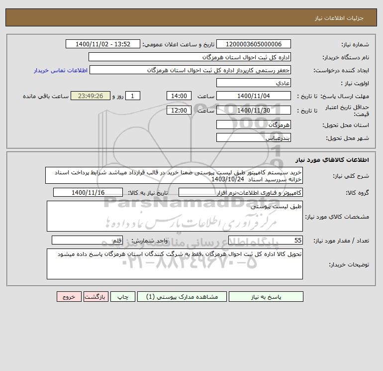Click the پاسخ به نیاز button
Screen dimensions: 383x371
point(266,297)
